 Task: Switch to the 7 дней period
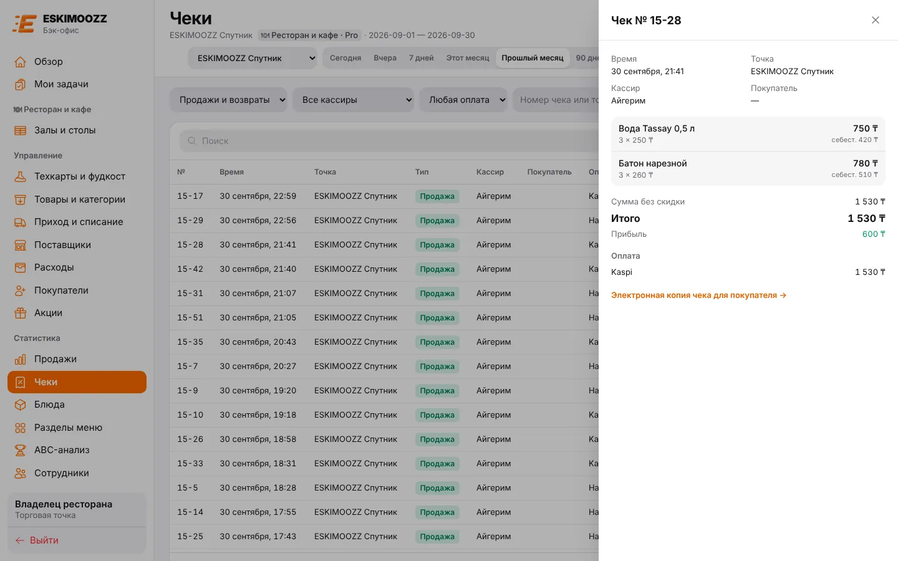pos(422,58)
